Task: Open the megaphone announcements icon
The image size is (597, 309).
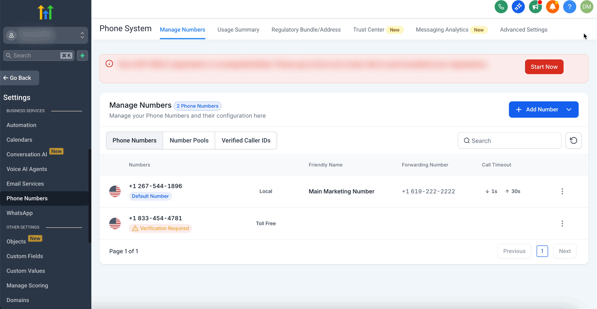Action: tap(535, 7)
